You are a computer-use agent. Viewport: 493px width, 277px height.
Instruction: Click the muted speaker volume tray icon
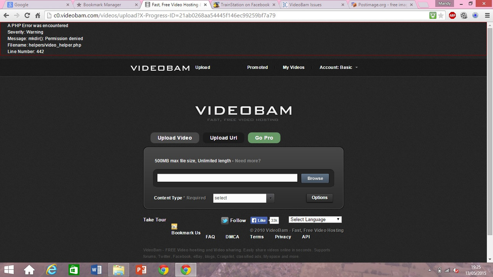point(456,270)
